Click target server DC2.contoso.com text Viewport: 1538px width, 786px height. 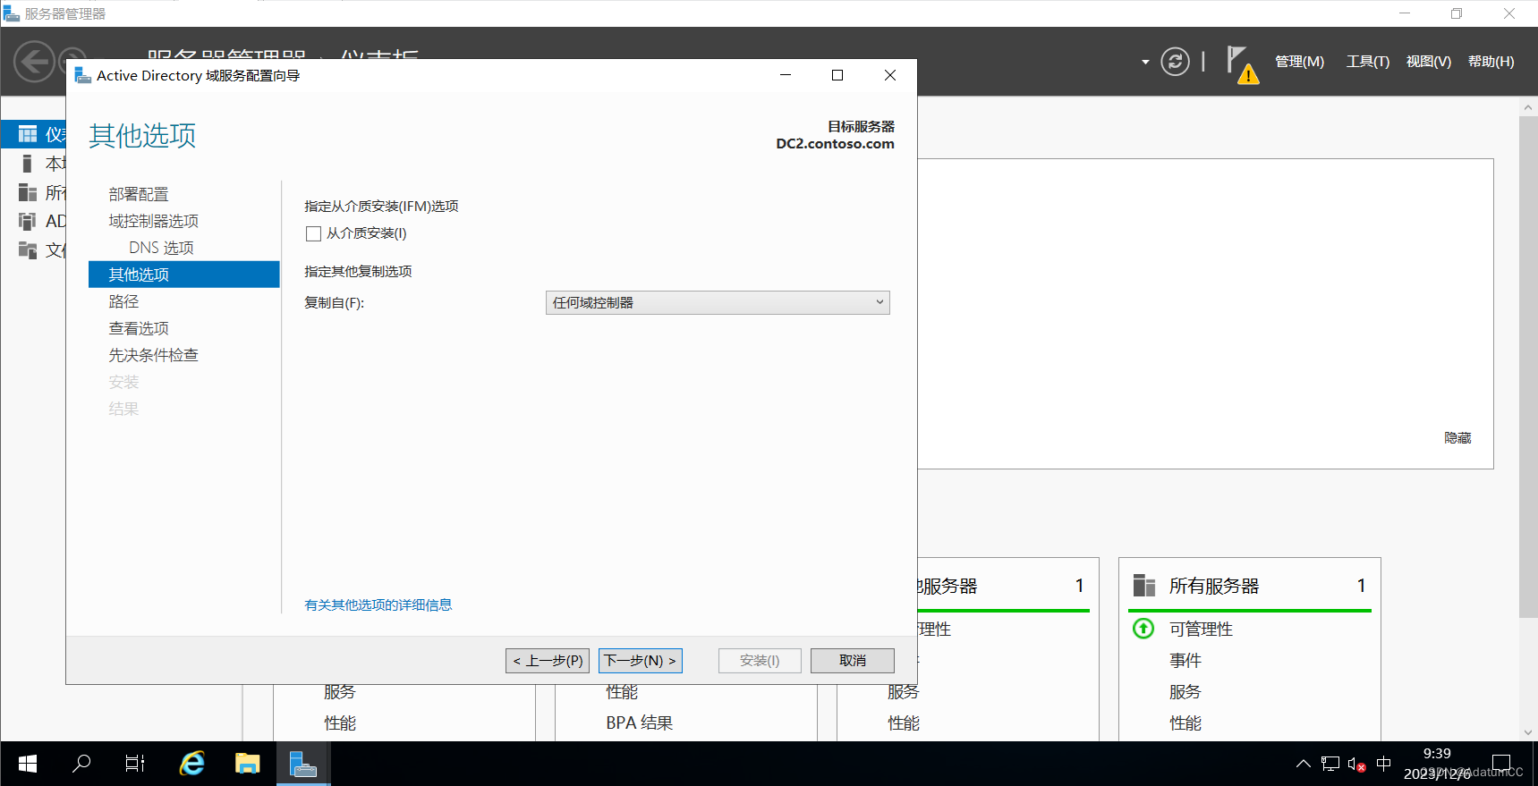835,144
